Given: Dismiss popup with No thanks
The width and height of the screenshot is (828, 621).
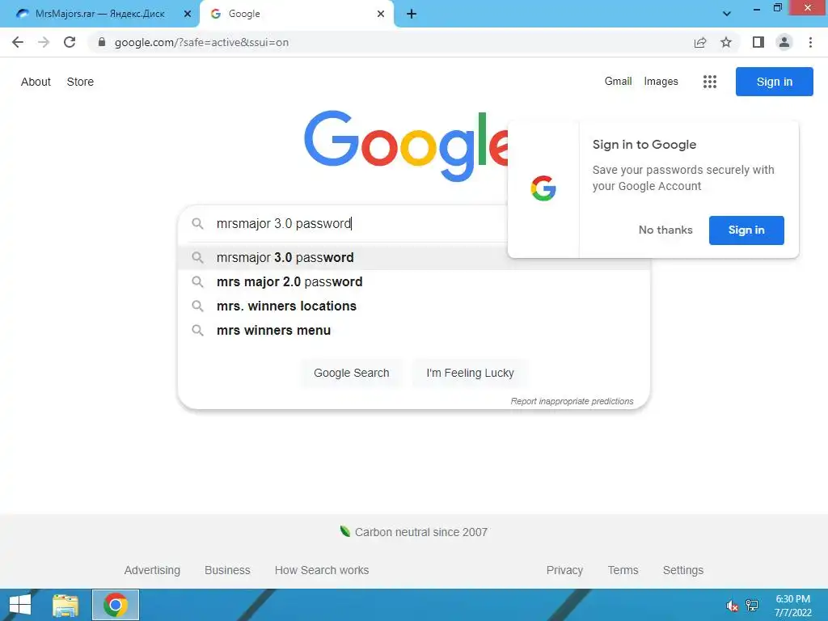Looking at the screenshot, I should coord(665,230).
